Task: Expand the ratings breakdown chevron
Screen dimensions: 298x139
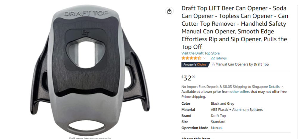Action: click(204, 58)
